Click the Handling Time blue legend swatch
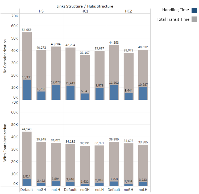This screenshot has height=194, width=199. pos(194,11)
